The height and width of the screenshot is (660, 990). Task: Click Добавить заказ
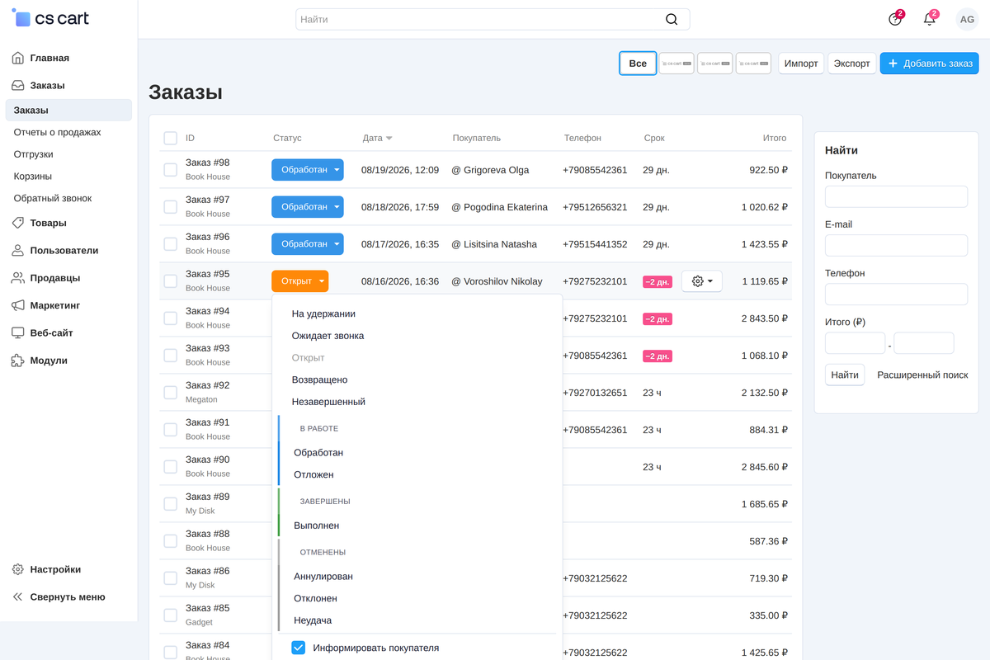pos(930,64)
